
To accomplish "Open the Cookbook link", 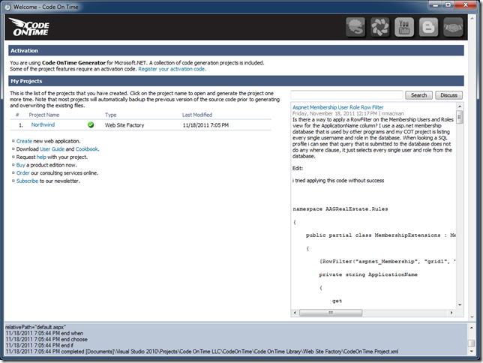I will (86, 149).
